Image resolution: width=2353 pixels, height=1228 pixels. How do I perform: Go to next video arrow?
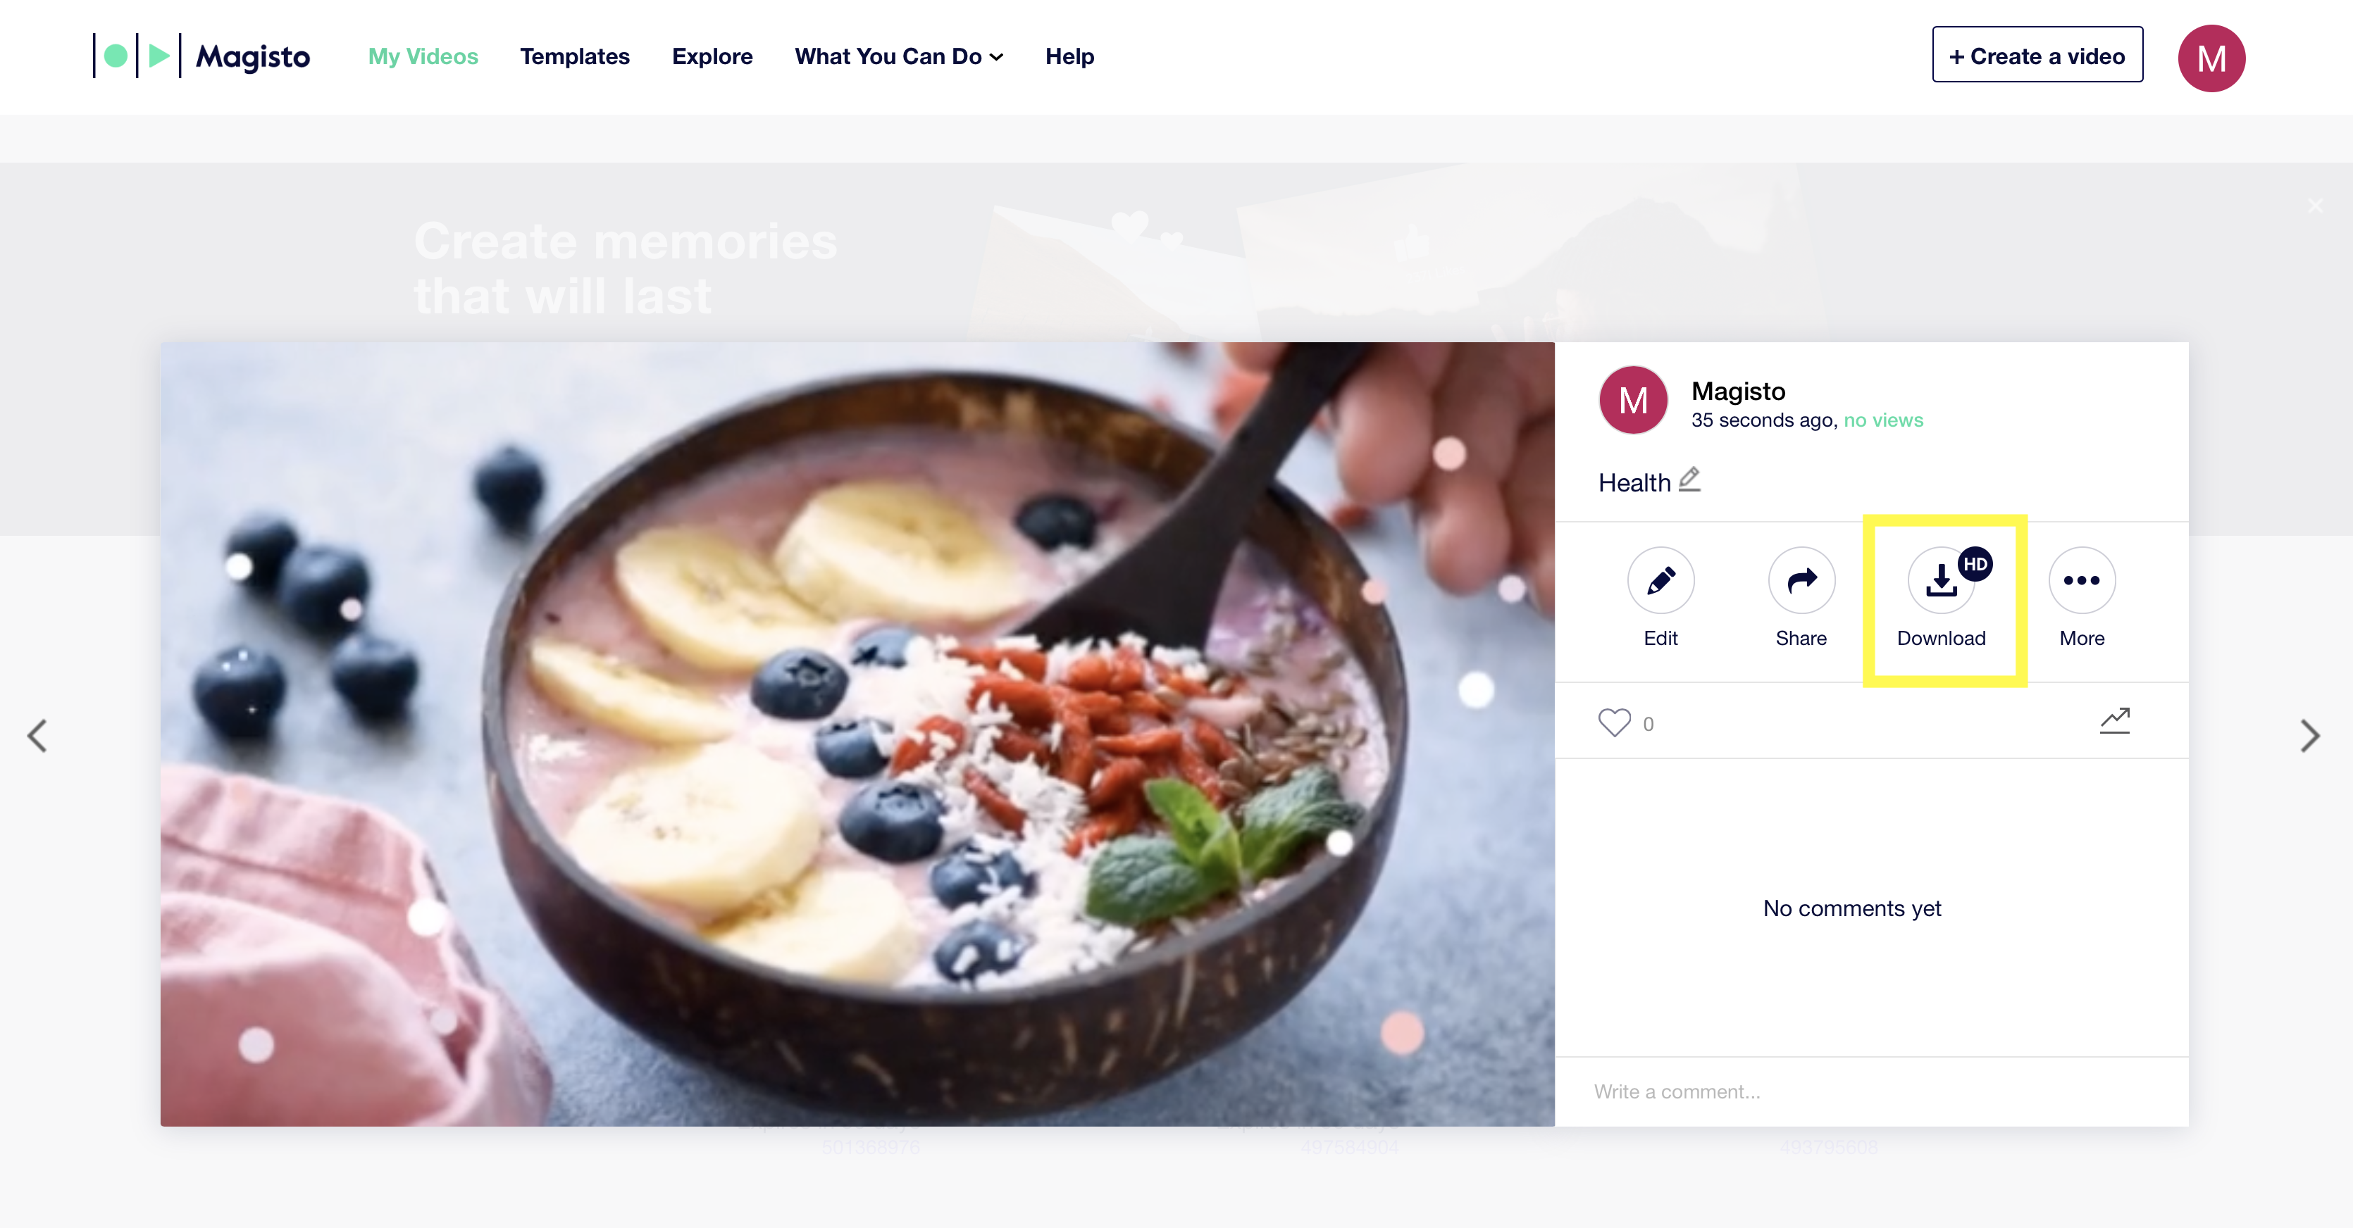click(2310, 736)
